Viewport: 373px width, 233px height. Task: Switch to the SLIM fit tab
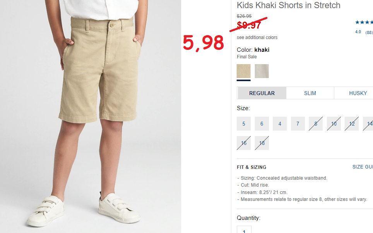[x=310, y=93]
